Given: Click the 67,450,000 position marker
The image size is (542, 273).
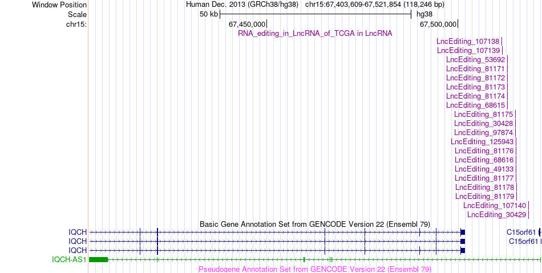Looking at the screenshot, I should coord(247,24).
